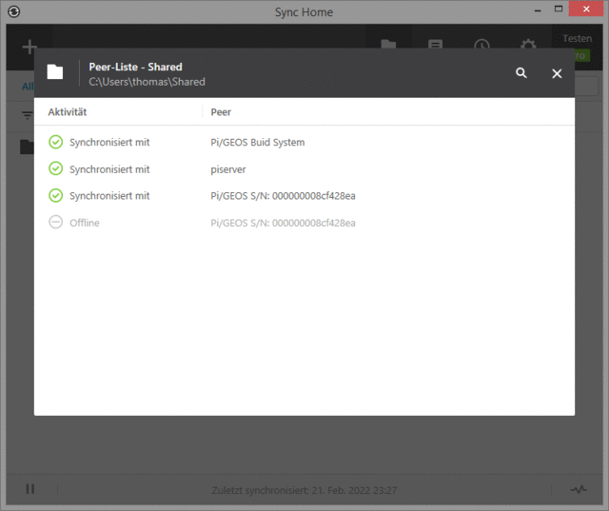Image resolution: width=609 pixels, height=511 pixels.
Task: Click the Zuletzt synchronisiert status text
Action: [304, 490]
